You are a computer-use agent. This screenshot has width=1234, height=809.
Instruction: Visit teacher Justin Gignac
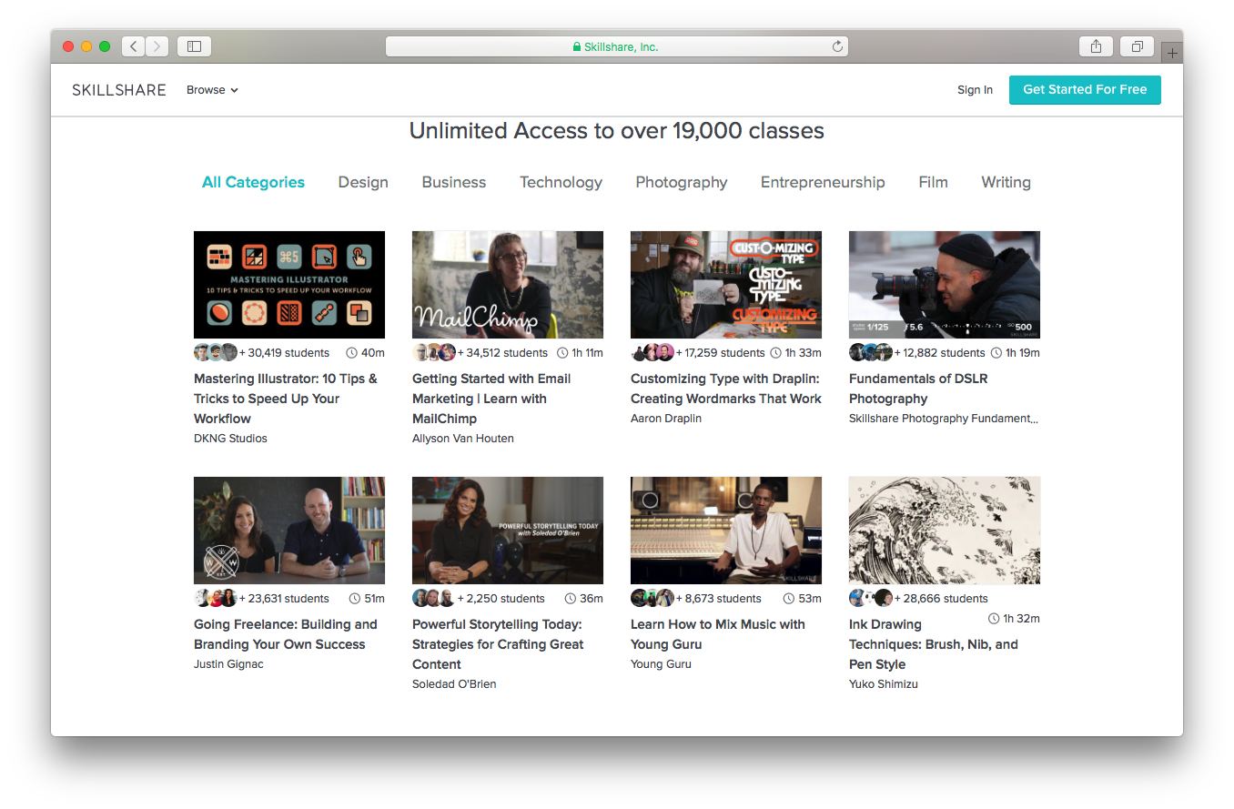tap(228, 664)
